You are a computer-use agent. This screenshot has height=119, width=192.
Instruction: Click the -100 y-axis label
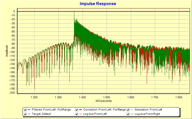click(12, 52)
